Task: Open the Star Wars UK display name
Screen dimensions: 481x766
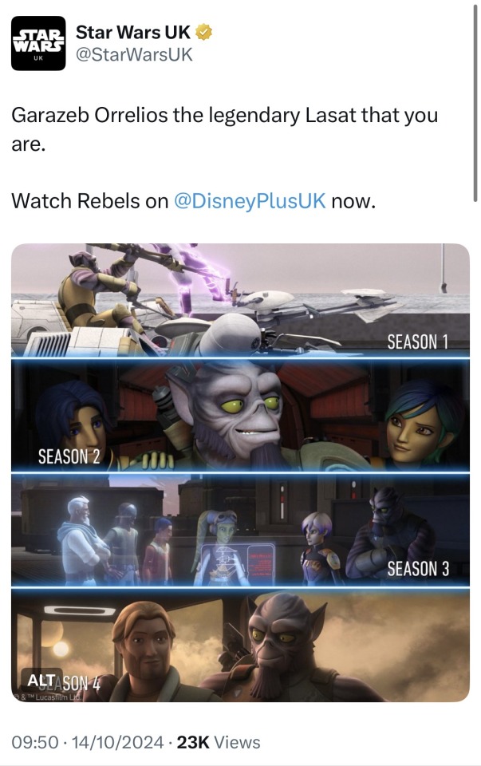Action: click(133, 32)
